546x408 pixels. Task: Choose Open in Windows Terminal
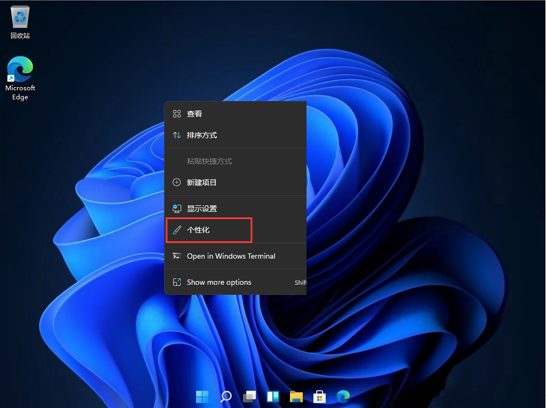point(231,256)
